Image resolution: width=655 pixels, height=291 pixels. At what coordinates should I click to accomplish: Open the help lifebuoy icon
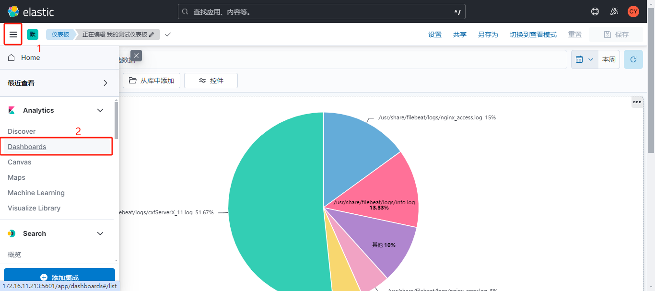[x=595, y=12]
